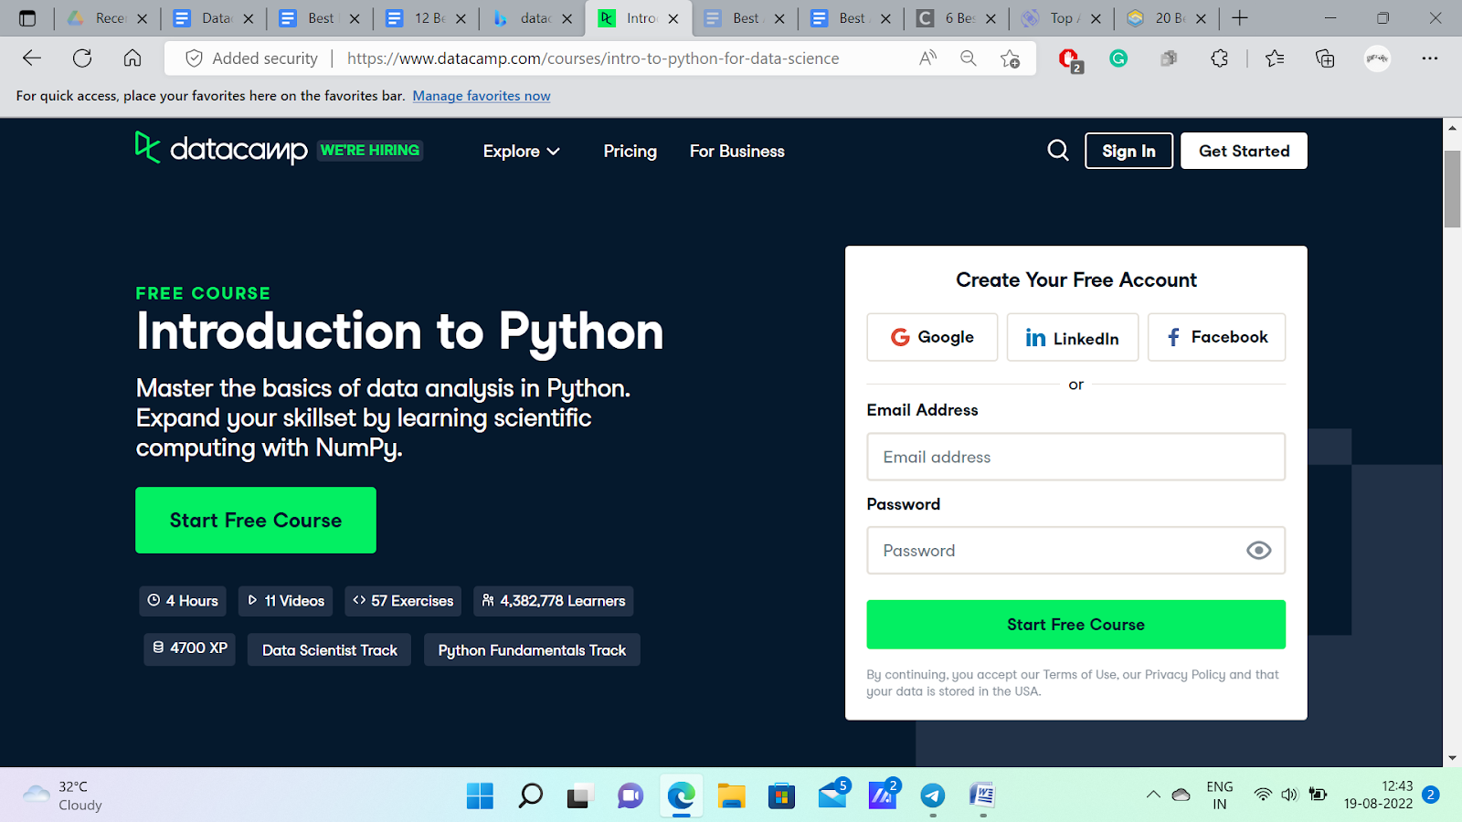1462x822 pixels.
Task: Click the page vertical scrollbar thumb
Action: 1452,189
